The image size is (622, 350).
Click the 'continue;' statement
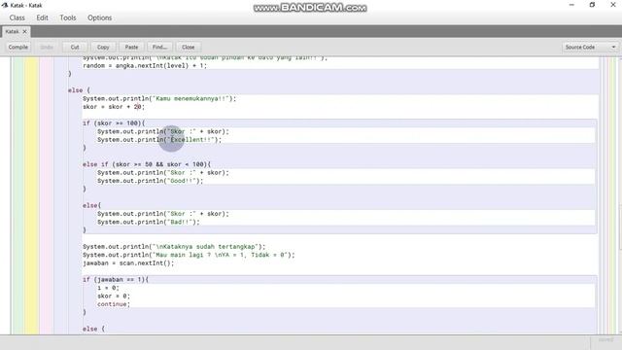pos(114,304)
